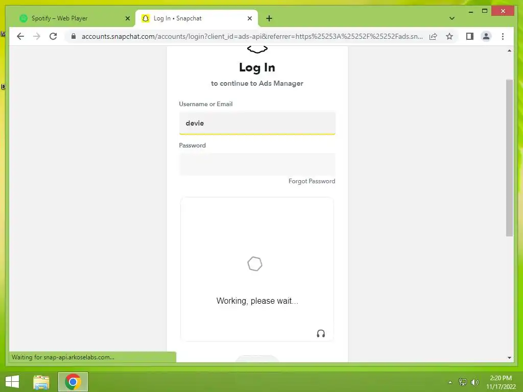The height and width of the screenshot is (392, 523).
Task: Click Chrome icon in taskbar
Action: point(73,382)
